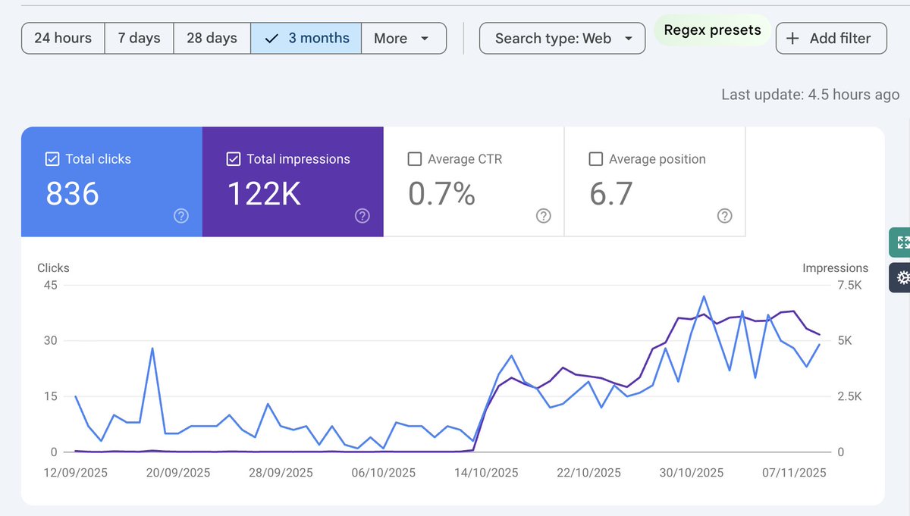Click the help icon on Average CTR card
This screenshot has height=516, width=910.
click(x=544, y=216)
